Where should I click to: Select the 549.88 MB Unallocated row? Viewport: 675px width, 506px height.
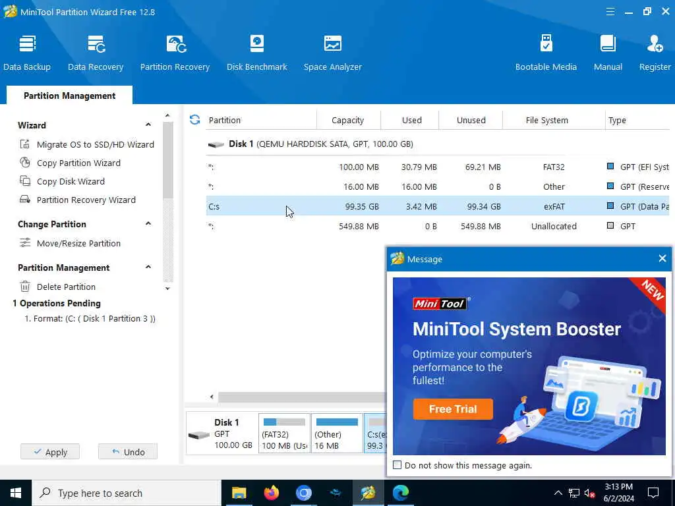[438, 227]
